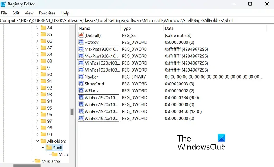The height and width of the screenshot is (167, 274).
Task: Click the '0x00000384 (900)' data cell
Action: pos(182,97)
